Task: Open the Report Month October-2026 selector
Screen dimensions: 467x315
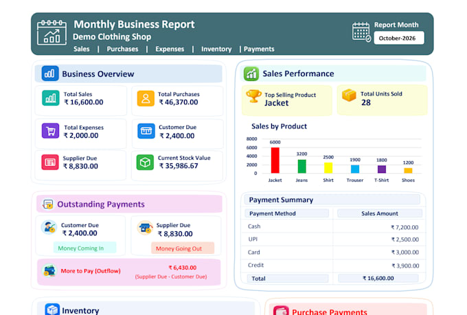Action: [x=399, y=38]
